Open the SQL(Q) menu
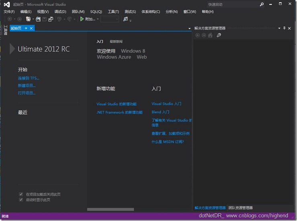This screenshot has height=221, width=297. click(x=96, y=12)
